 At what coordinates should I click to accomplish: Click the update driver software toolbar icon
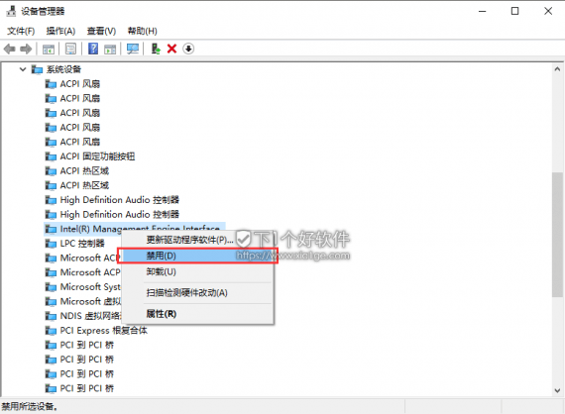pos(156,49)
